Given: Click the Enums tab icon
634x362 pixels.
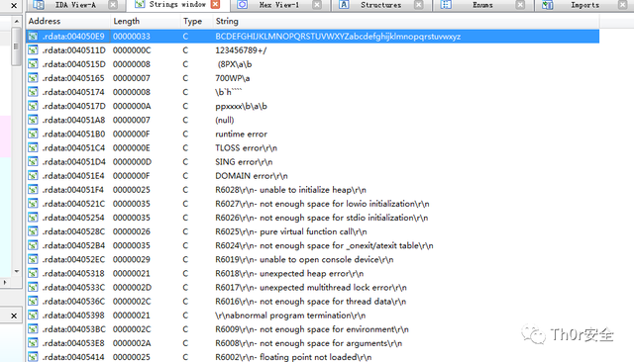Looking at the screenshot, I should coord(446,4).
